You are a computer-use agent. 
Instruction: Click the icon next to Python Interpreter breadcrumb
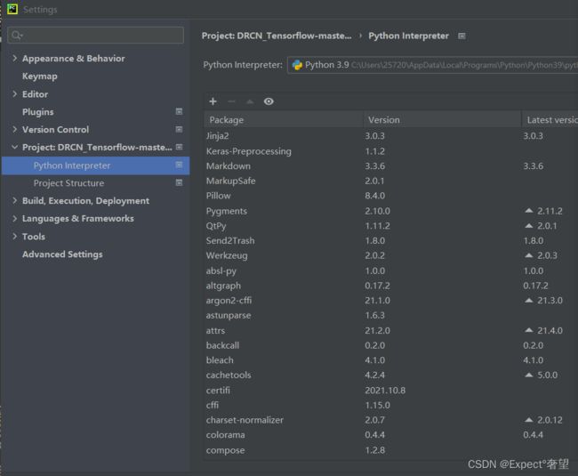(462, 36)
